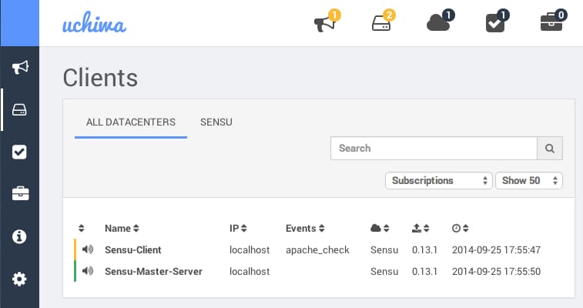Open the Subscriptions dropdown
The width and height of the screenshot is (583, 308).
click(439, 180)
